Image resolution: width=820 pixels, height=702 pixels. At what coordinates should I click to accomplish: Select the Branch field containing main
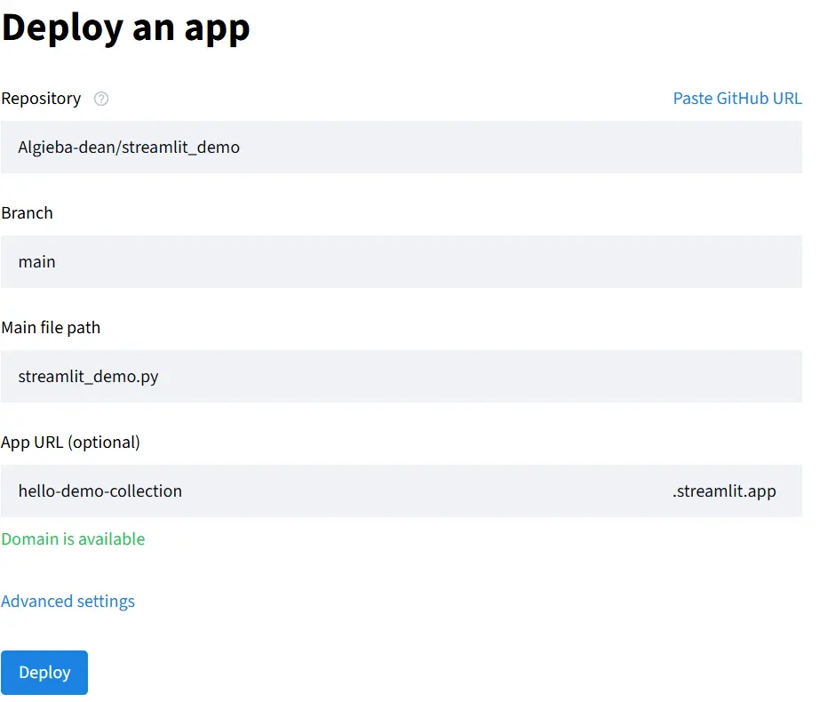[401, 261]
